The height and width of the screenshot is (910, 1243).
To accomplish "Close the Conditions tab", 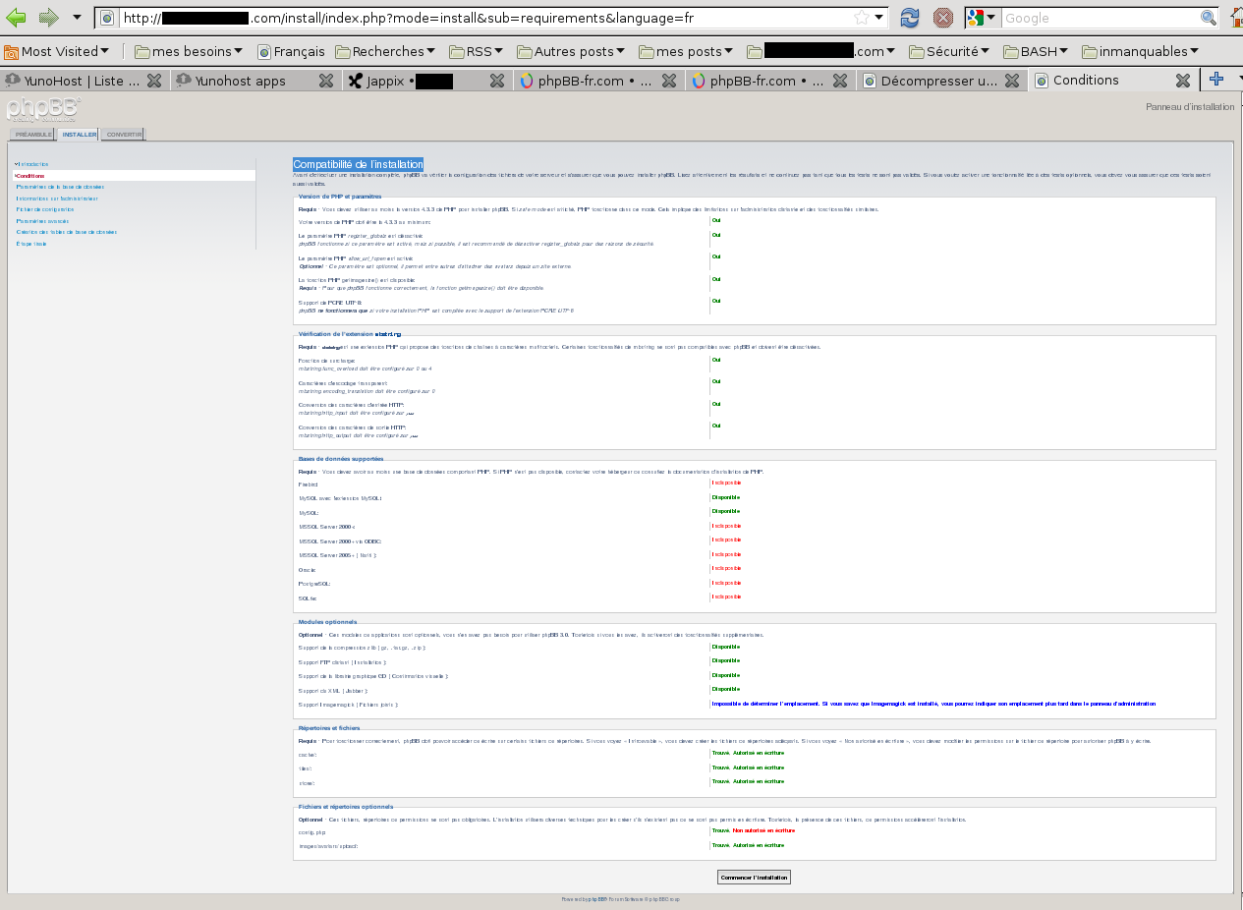I will 1183,81.
